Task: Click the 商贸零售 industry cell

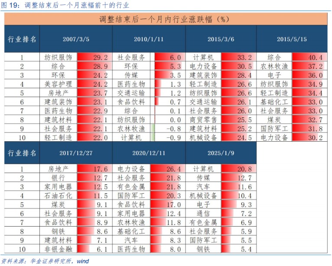Action: 203,120
